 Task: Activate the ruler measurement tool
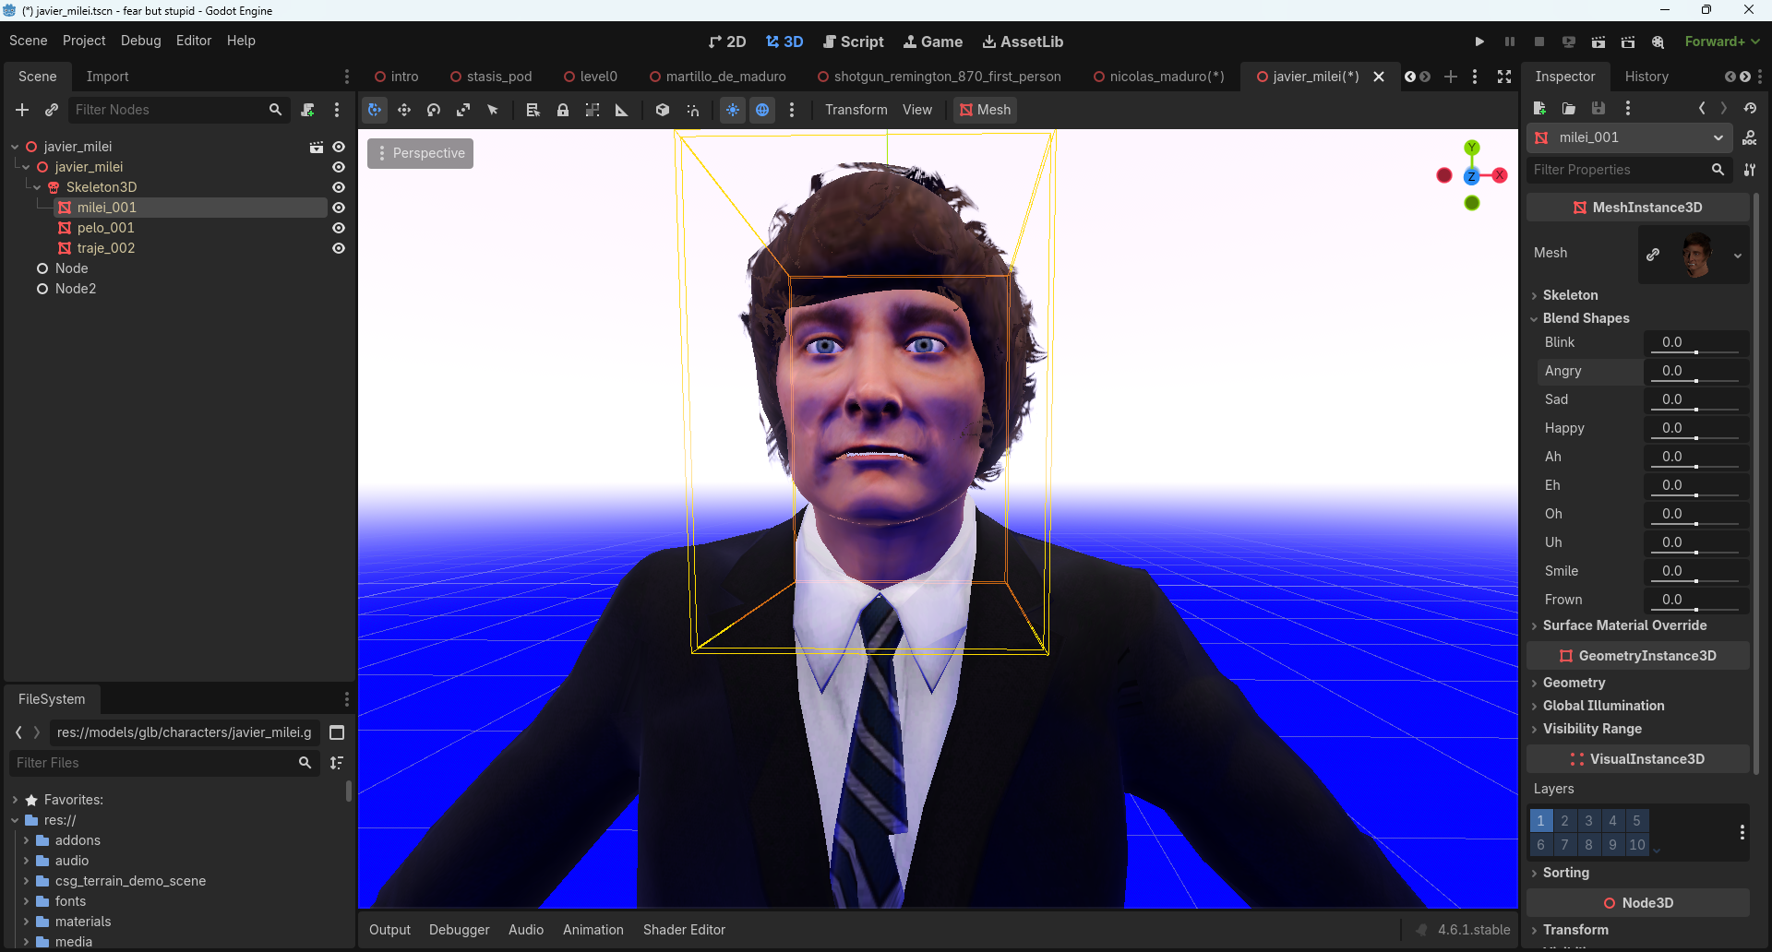pos(622,110)
